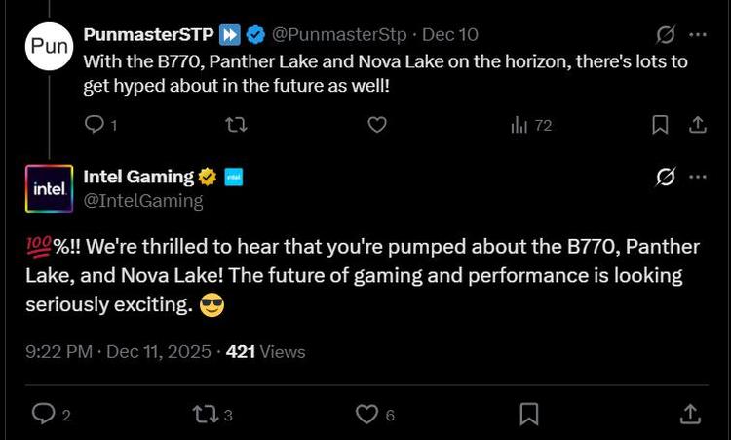
Task: Like the Intel Gaming post
Action: pos(365,415)
